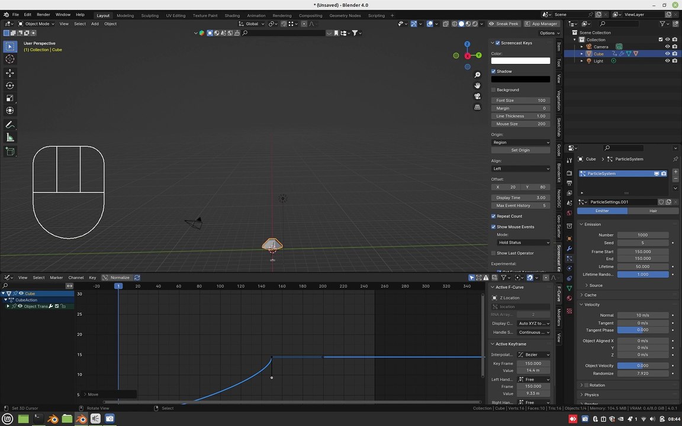Choose the Annotate tool
This screenshot has width=682, height=426.
pos(9,125)
